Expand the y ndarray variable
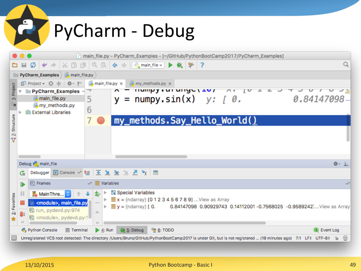 pos(105,207)
